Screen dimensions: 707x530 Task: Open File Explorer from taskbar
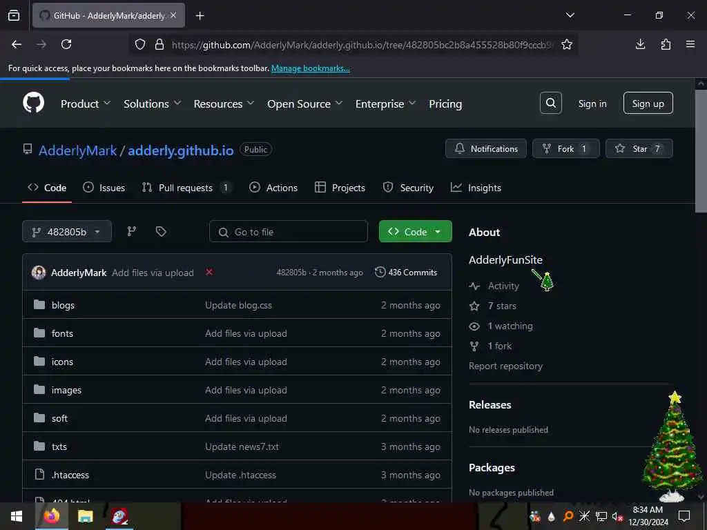point(85,516)
